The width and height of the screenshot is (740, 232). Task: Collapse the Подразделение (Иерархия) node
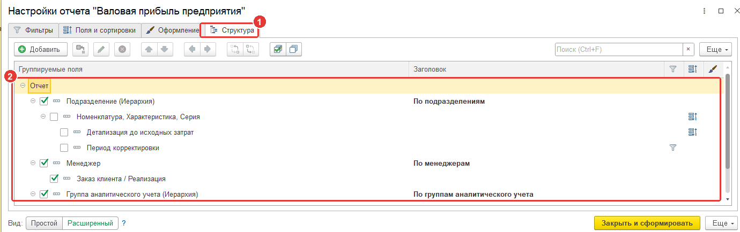[x=33, y=101]
